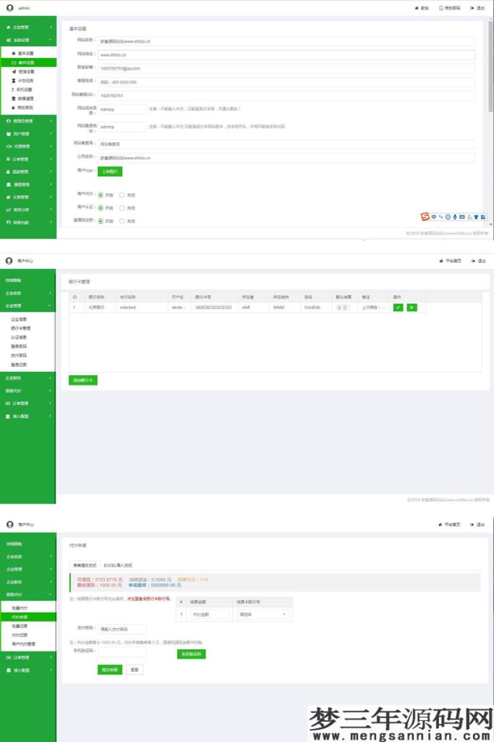The width and height of the screenshot is (494, 742).
Task: Click the pencil edit icon in bank card row
Action: point(398,307)
